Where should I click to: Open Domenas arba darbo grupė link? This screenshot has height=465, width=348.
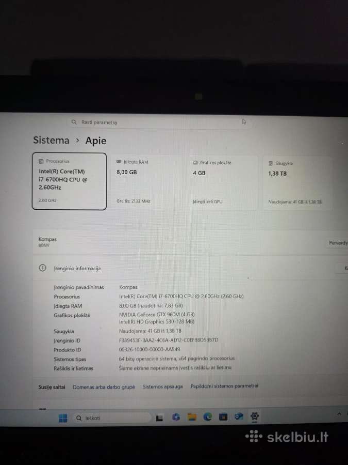[104, 387]
